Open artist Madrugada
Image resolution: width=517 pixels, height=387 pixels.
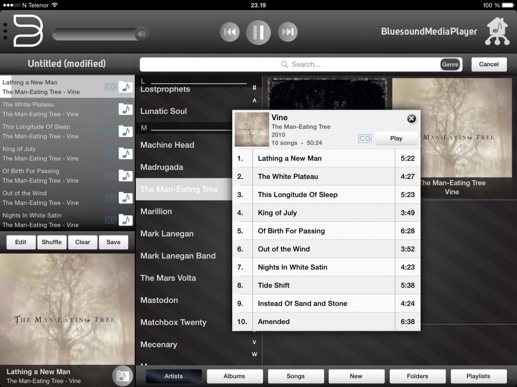(x=162, y=167)
